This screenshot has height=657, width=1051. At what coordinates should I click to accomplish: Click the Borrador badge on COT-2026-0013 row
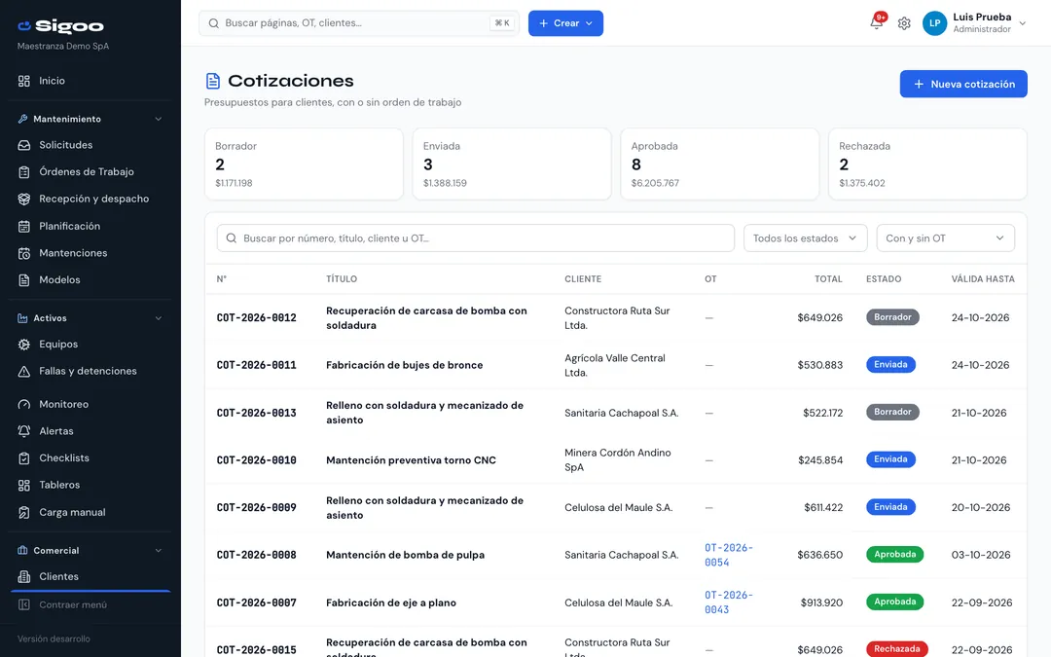click(x=892, y=413)
